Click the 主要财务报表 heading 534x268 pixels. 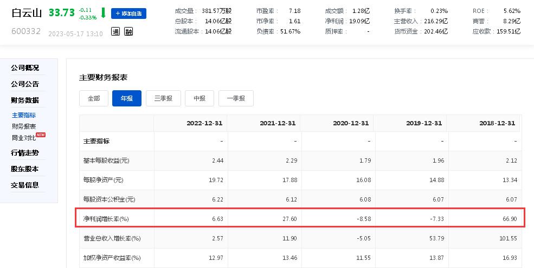click(x=103, y=78)
